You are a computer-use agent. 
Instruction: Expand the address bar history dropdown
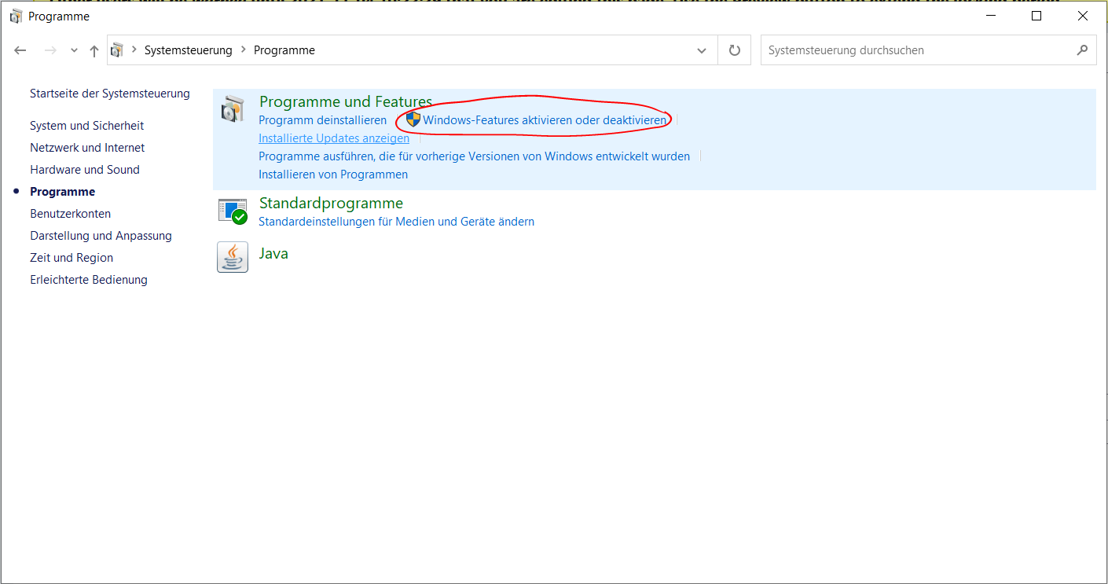point(702,50)
